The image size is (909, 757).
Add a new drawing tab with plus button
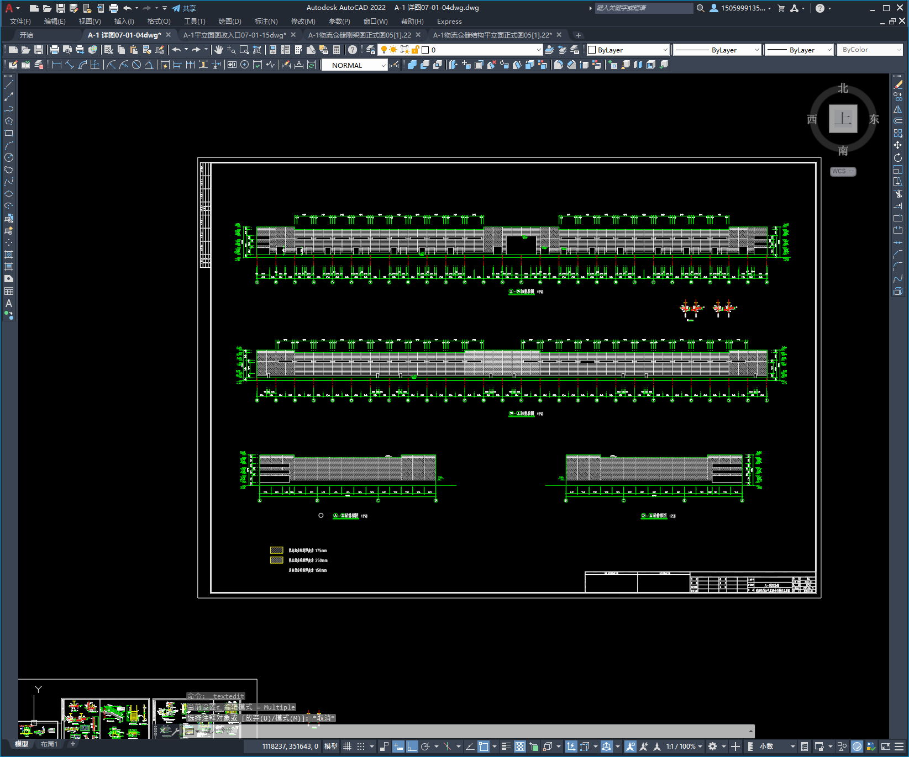[x=579, y=35]
